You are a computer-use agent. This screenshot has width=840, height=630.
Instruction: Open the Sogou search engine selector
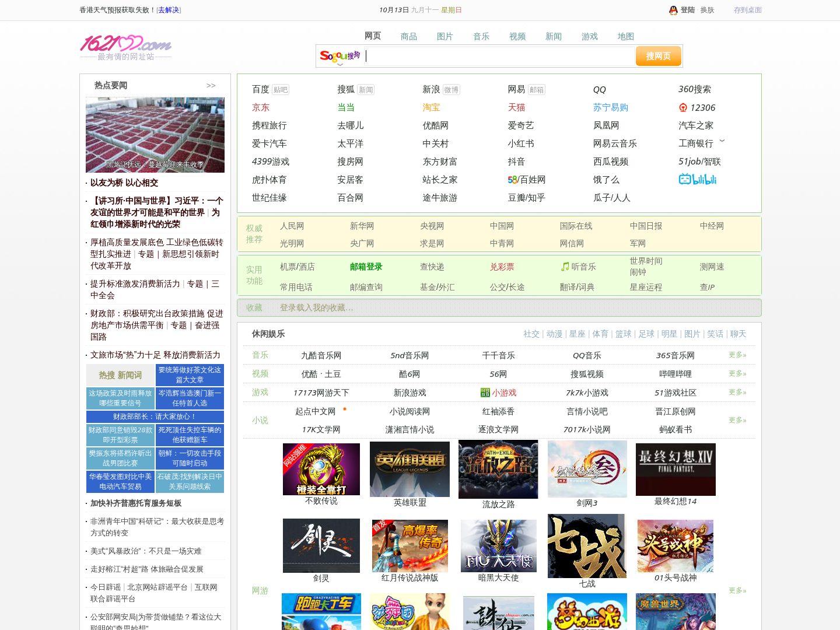(x=340, y=57)
